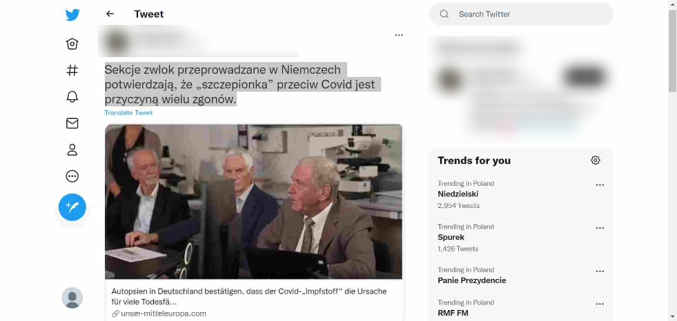677x321 pixels.
Task: Open the tweet's three-dot options menu
Action: coord(399,35)
